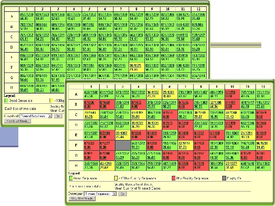Open 720/1375 link in front plate row H

pyautogui.click(x=123, y=164)
